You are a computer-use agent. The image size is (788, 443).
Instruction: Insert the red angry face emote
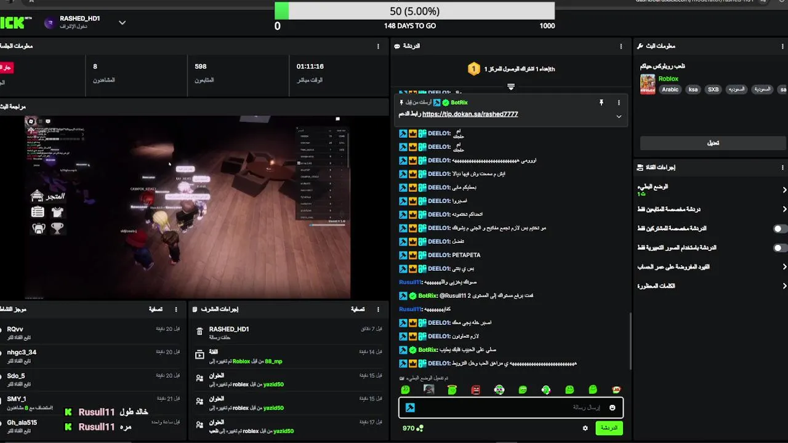coord(476,389)
